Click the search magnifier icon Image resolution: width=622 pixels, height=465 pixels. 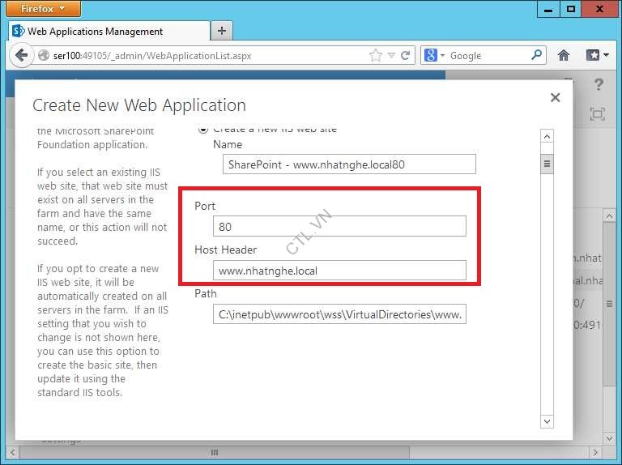click(536, 55)
